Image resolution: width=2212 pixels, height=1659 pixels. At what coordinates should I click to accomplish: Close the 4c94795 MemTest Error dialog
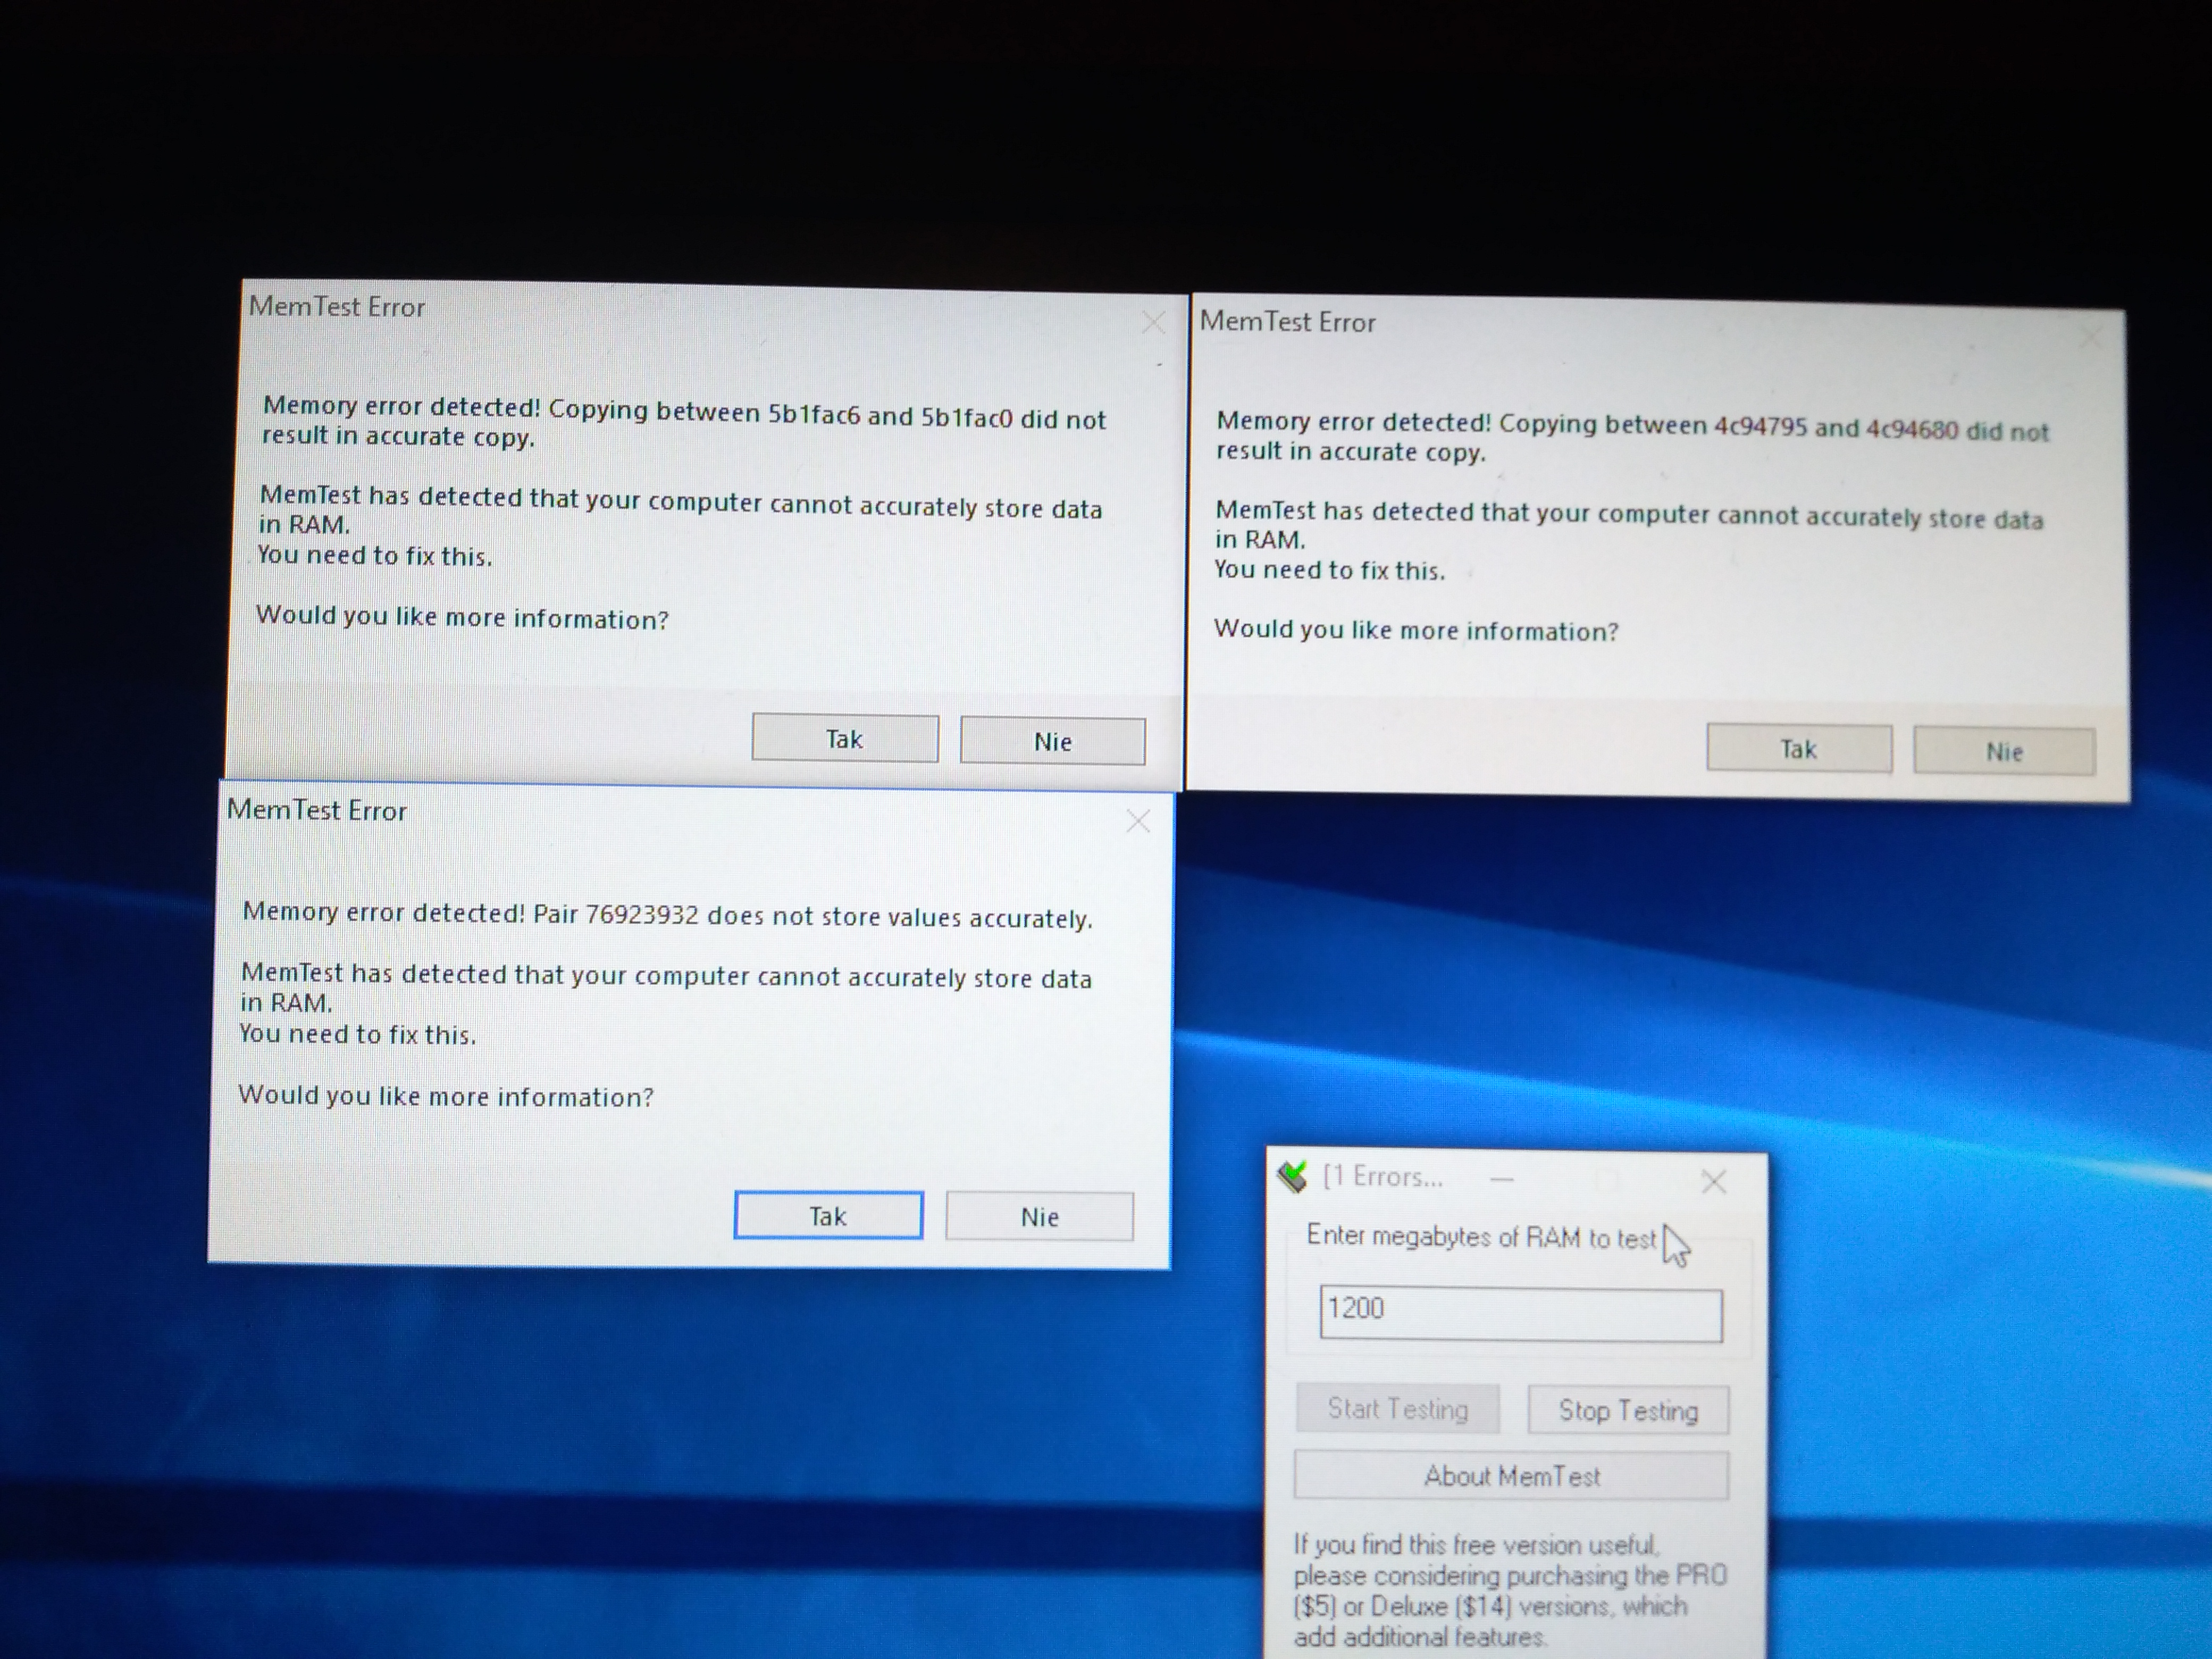(x=2091, y=337)
